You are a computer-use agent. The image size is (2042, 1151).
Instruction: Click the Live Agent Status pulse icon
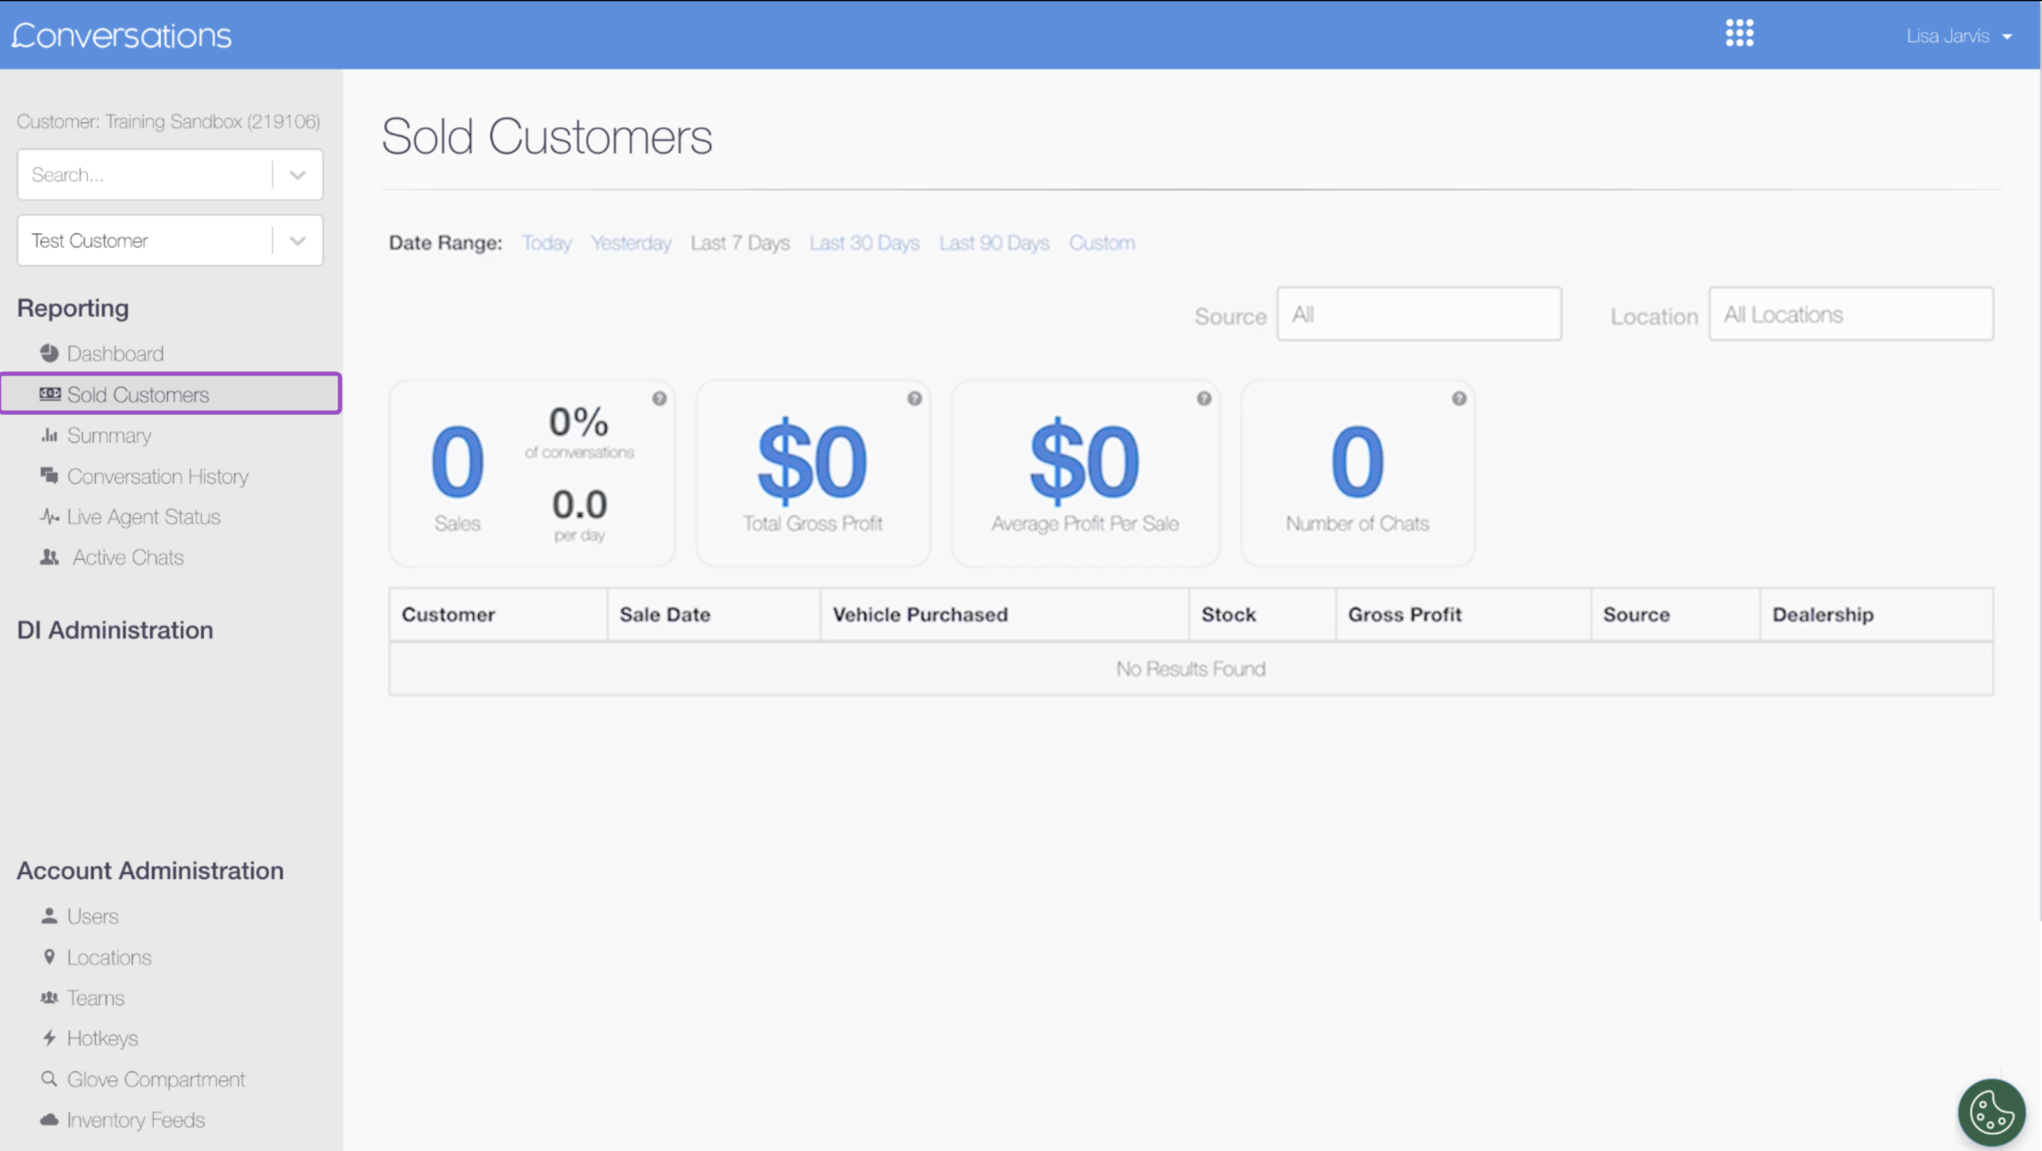49,516
